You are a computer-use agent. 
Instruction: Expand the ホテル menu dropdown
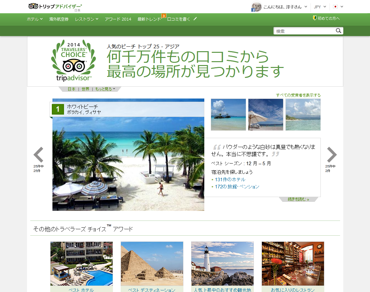[34, 19]
